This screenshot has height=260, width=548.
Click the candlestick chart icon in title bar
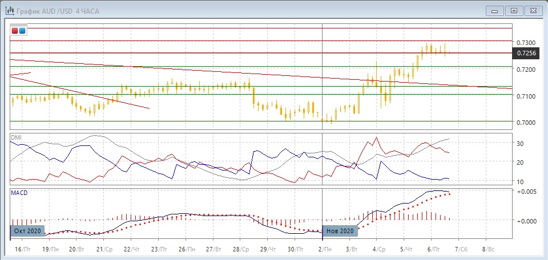[8, 11]
